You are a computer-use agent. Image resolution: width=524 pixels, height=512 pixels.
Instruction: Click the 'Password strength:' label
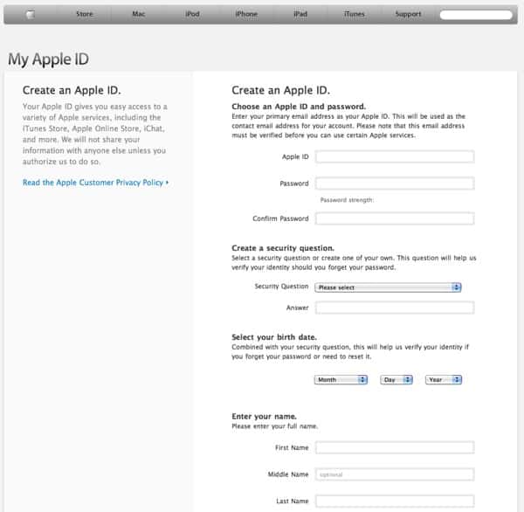click(x=347, y=200)
